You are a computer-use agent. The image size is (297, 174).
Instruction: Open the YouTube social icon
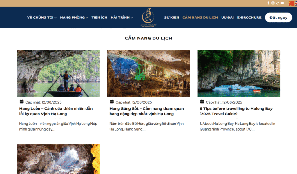282,3
